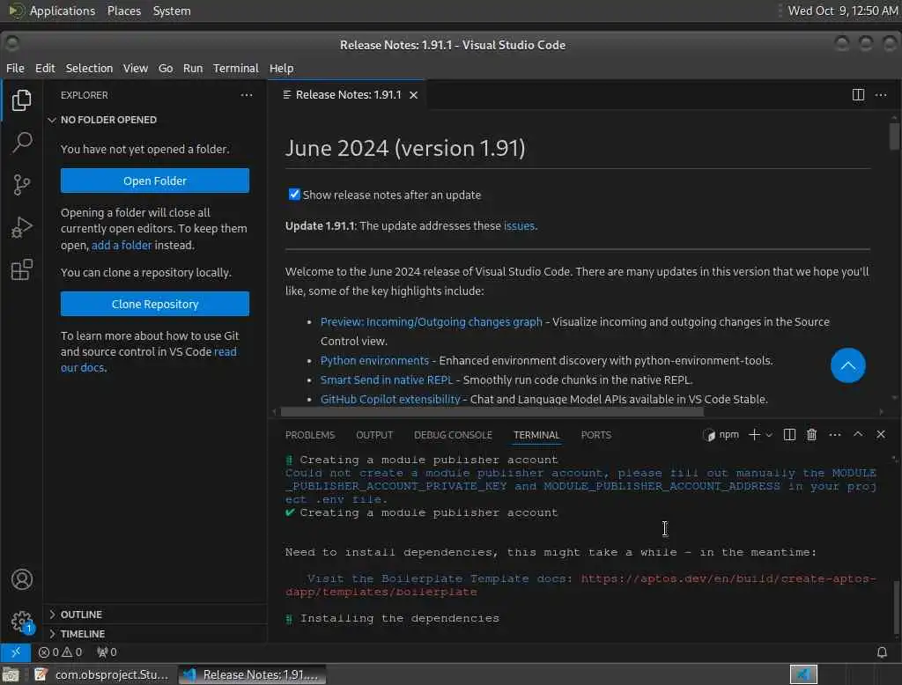This screenshot has height=685, width=902.
Task: Open GitHub Copilot extensibility link
Action: (390, 399)
